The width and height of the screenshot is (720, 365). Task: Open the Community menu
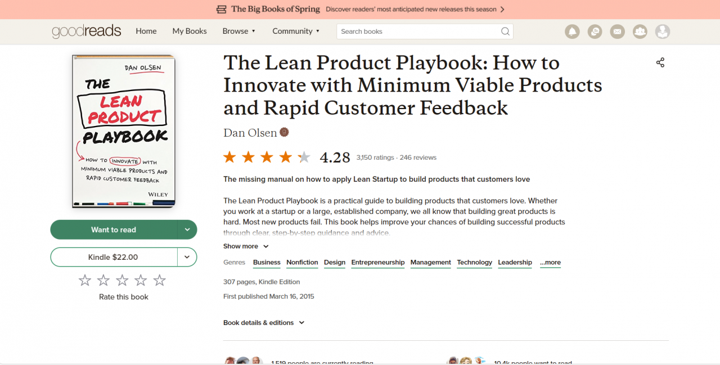[293, 31]
